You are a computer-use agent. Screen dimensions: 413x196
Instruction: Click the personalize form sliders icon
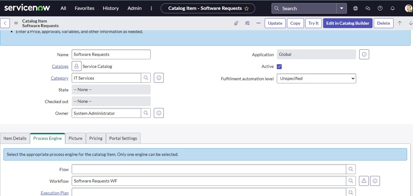pyautogui.click(x=247, y=23)
